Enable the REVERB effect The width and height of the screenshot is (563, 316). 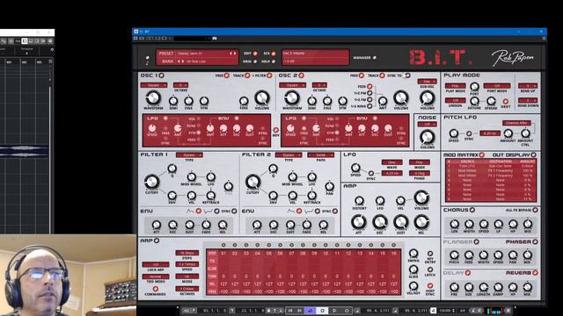[535, 273]
